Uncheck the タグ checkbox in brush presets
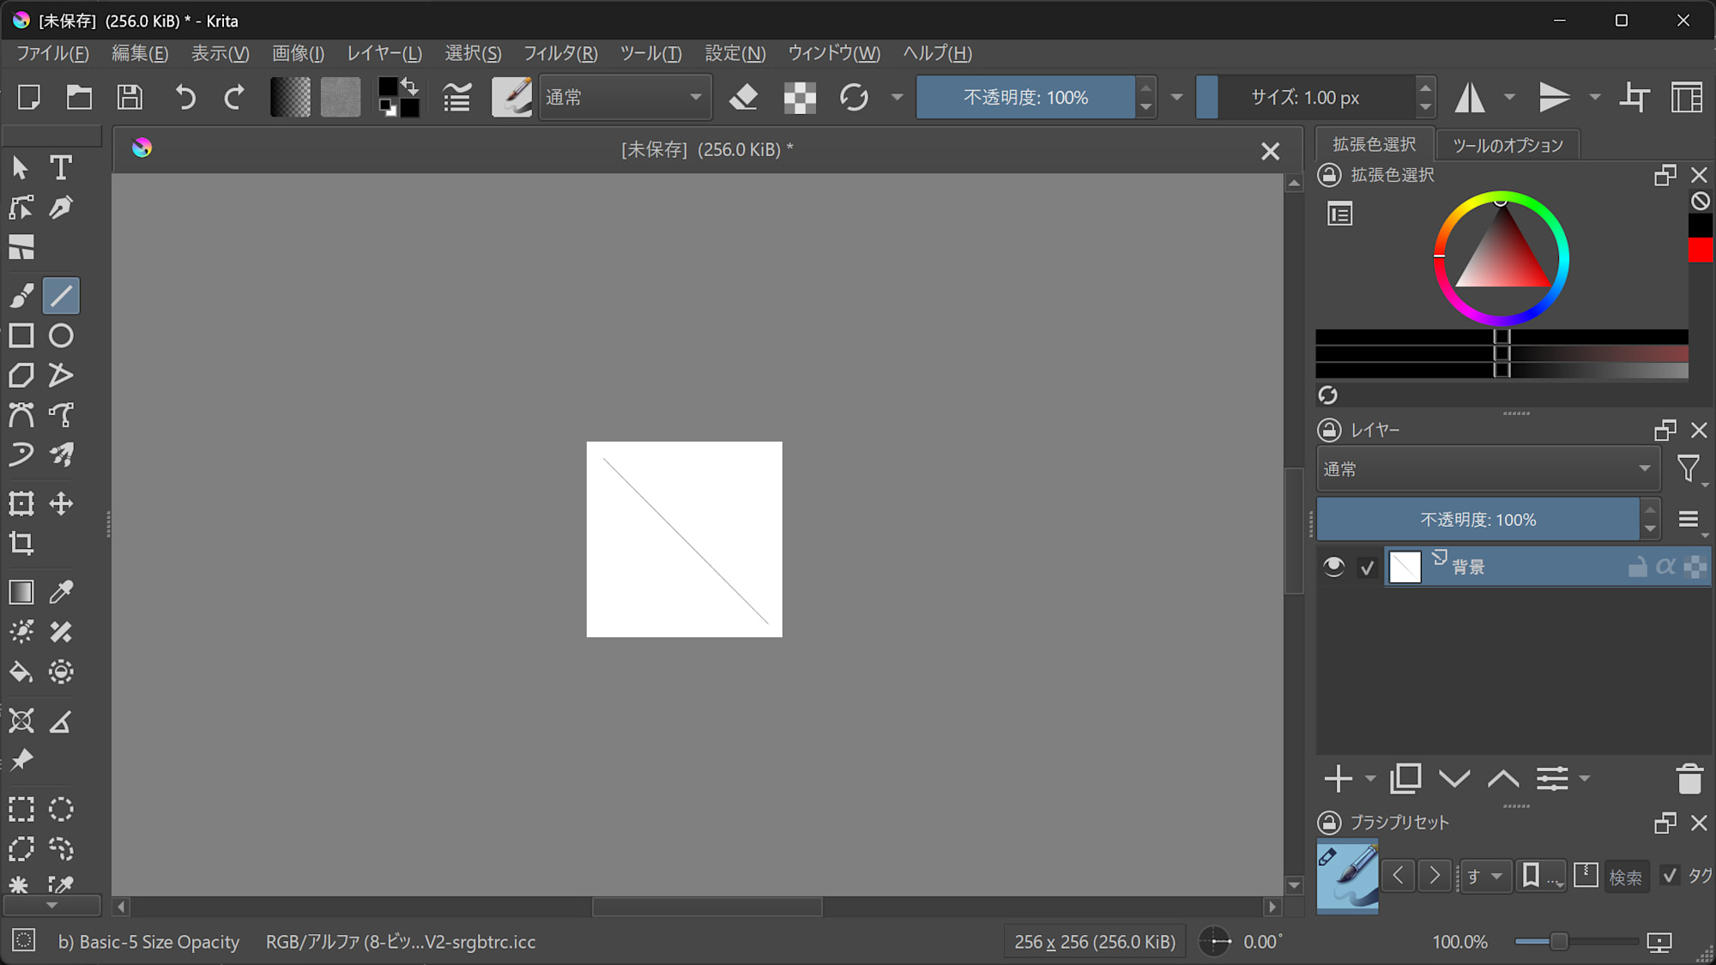 pyautogui.click(x=1671, y=876)
